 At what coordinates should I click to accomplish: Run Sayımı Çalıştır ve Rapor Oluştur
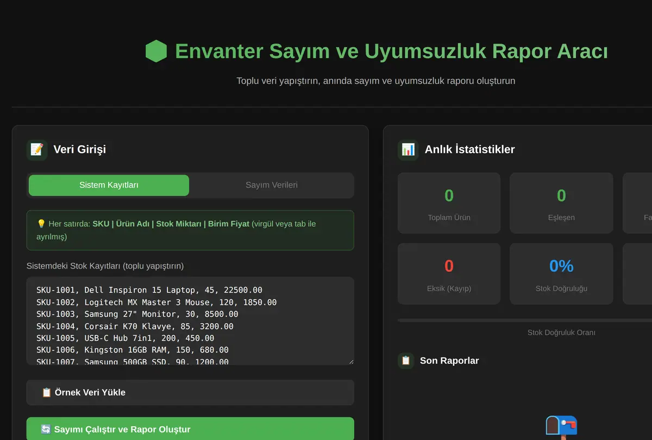click(x=190, y=429)
